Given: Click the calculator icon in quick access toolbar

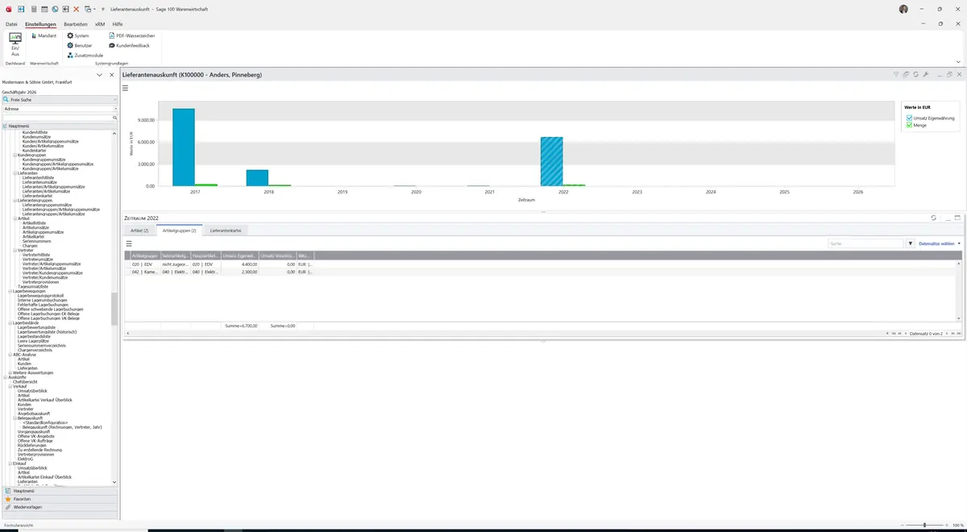Looking at the screenshot, I should (33, 9).
